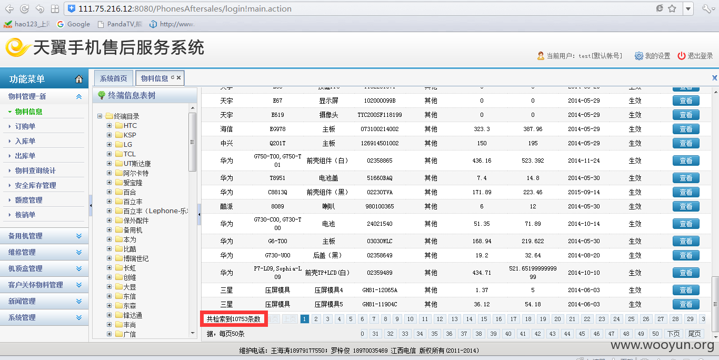Image resolution: width=719 pixels, height=360 pixels.
Task: Go to page 2
Action: coord(316,319)
